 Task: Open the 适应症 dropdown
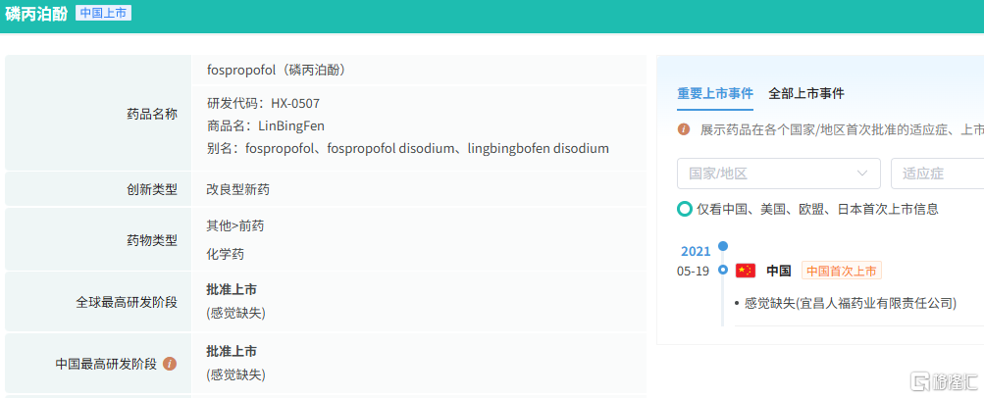(938, 174)
